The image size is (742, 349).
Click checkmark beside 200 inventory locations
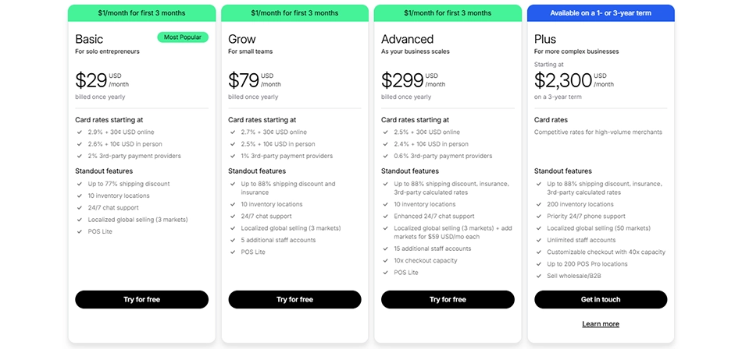tap(539, 204)
